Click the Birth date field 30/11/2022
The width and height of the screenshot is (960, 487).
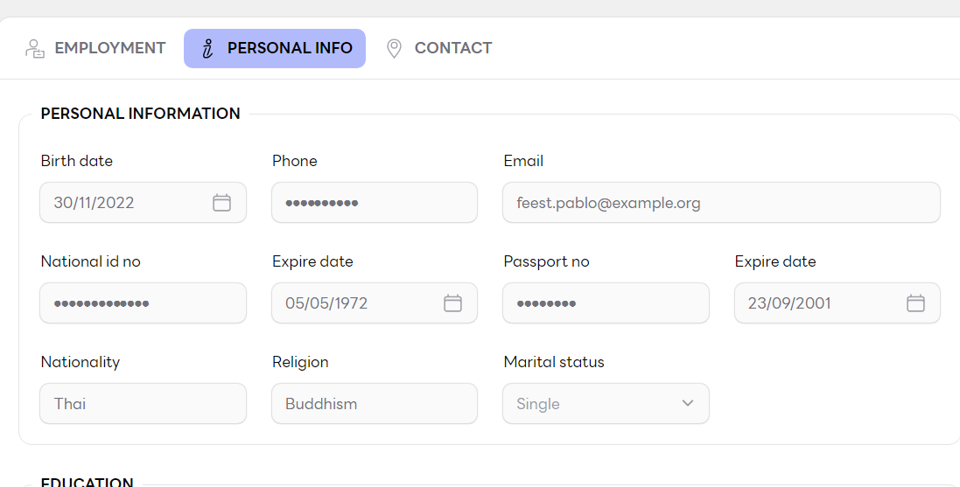[x=144, y=203]
